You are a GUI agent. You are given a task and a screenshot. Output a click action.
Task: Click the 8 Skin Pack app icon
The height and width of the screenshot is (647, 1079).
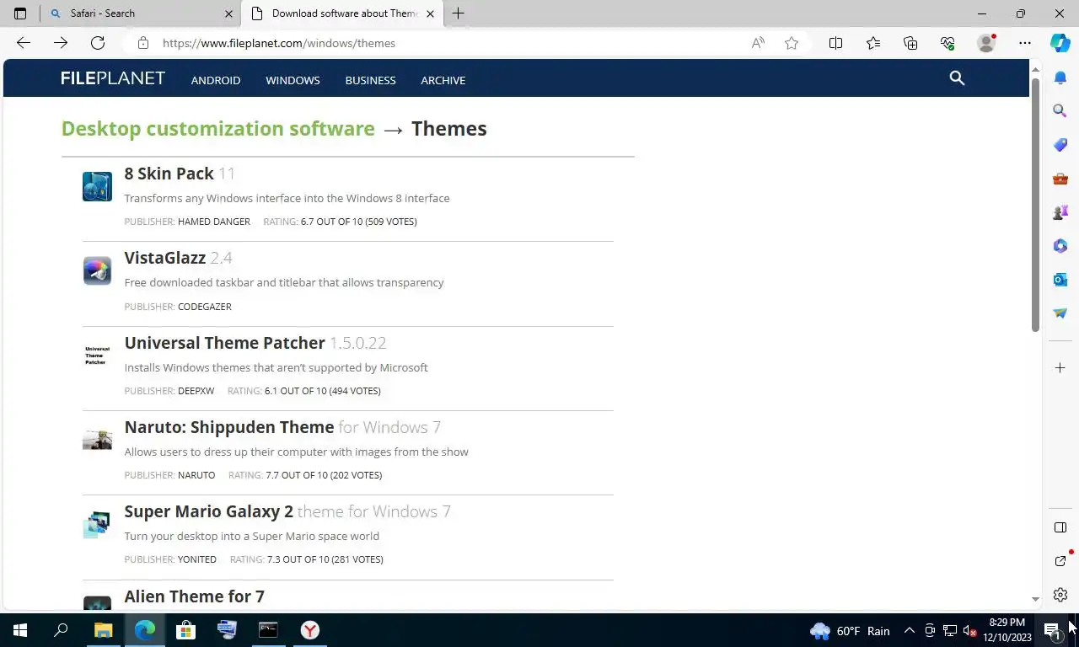click(97, 187)
